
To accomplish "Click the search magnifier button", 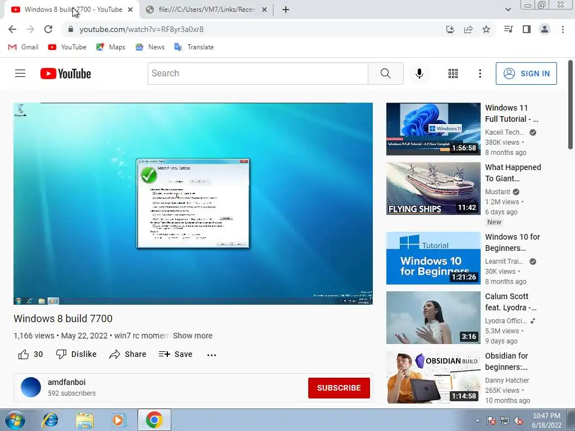I will click(x=385, y=74).
